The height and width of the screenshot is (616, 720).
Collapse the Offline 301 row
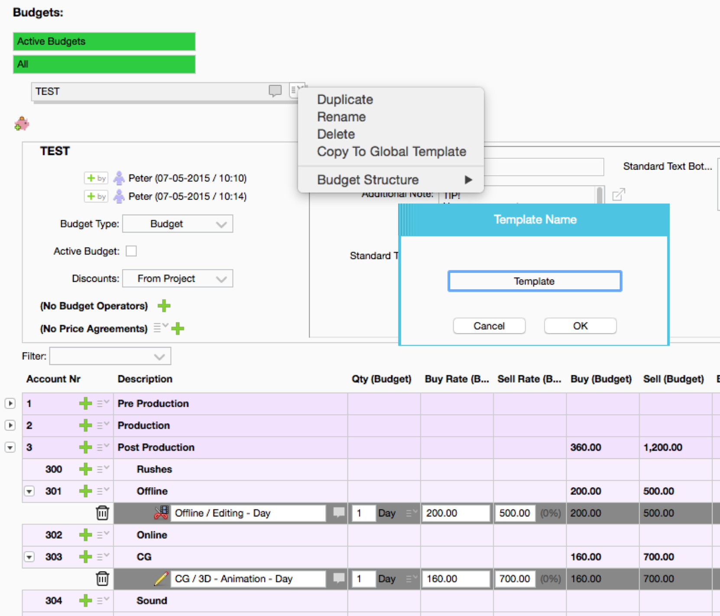point(29,491)
